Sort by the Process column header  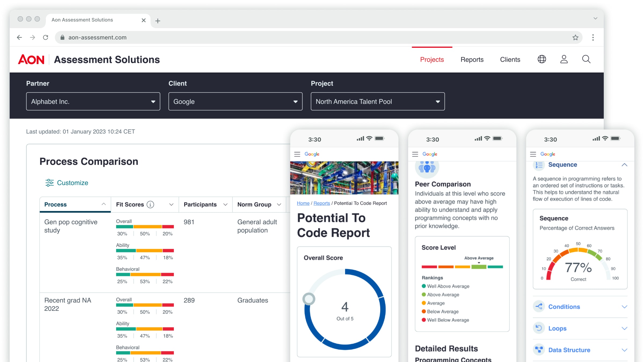[x=75, y=205]
